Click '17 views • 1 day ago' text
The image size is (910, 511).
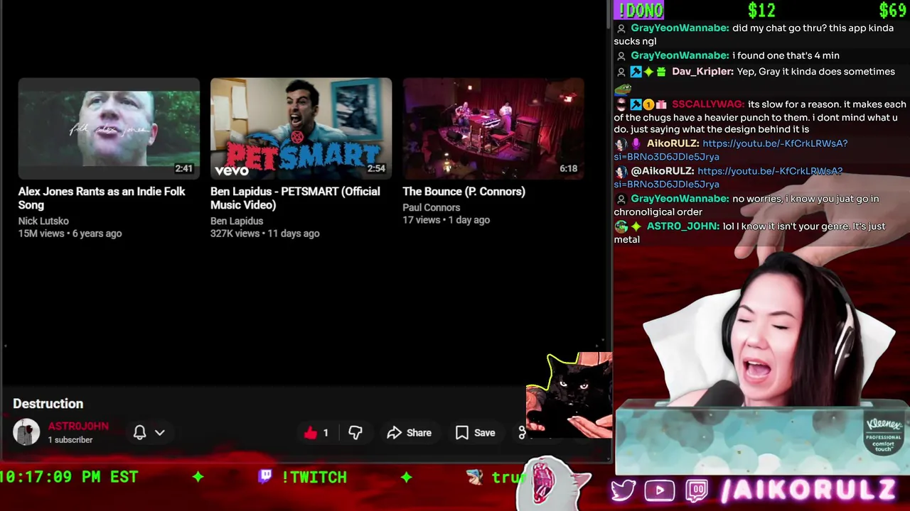pyautogui.click(x=446, y=220)
